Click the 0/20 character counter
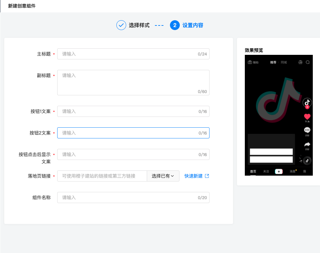The height and width of the screenshot is (253, 320). [x=202, y=198]
